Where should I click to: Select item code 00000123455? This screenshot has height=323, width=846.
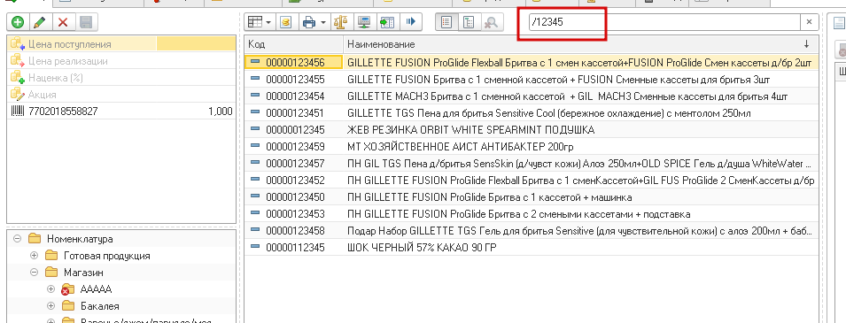point(295,80)
